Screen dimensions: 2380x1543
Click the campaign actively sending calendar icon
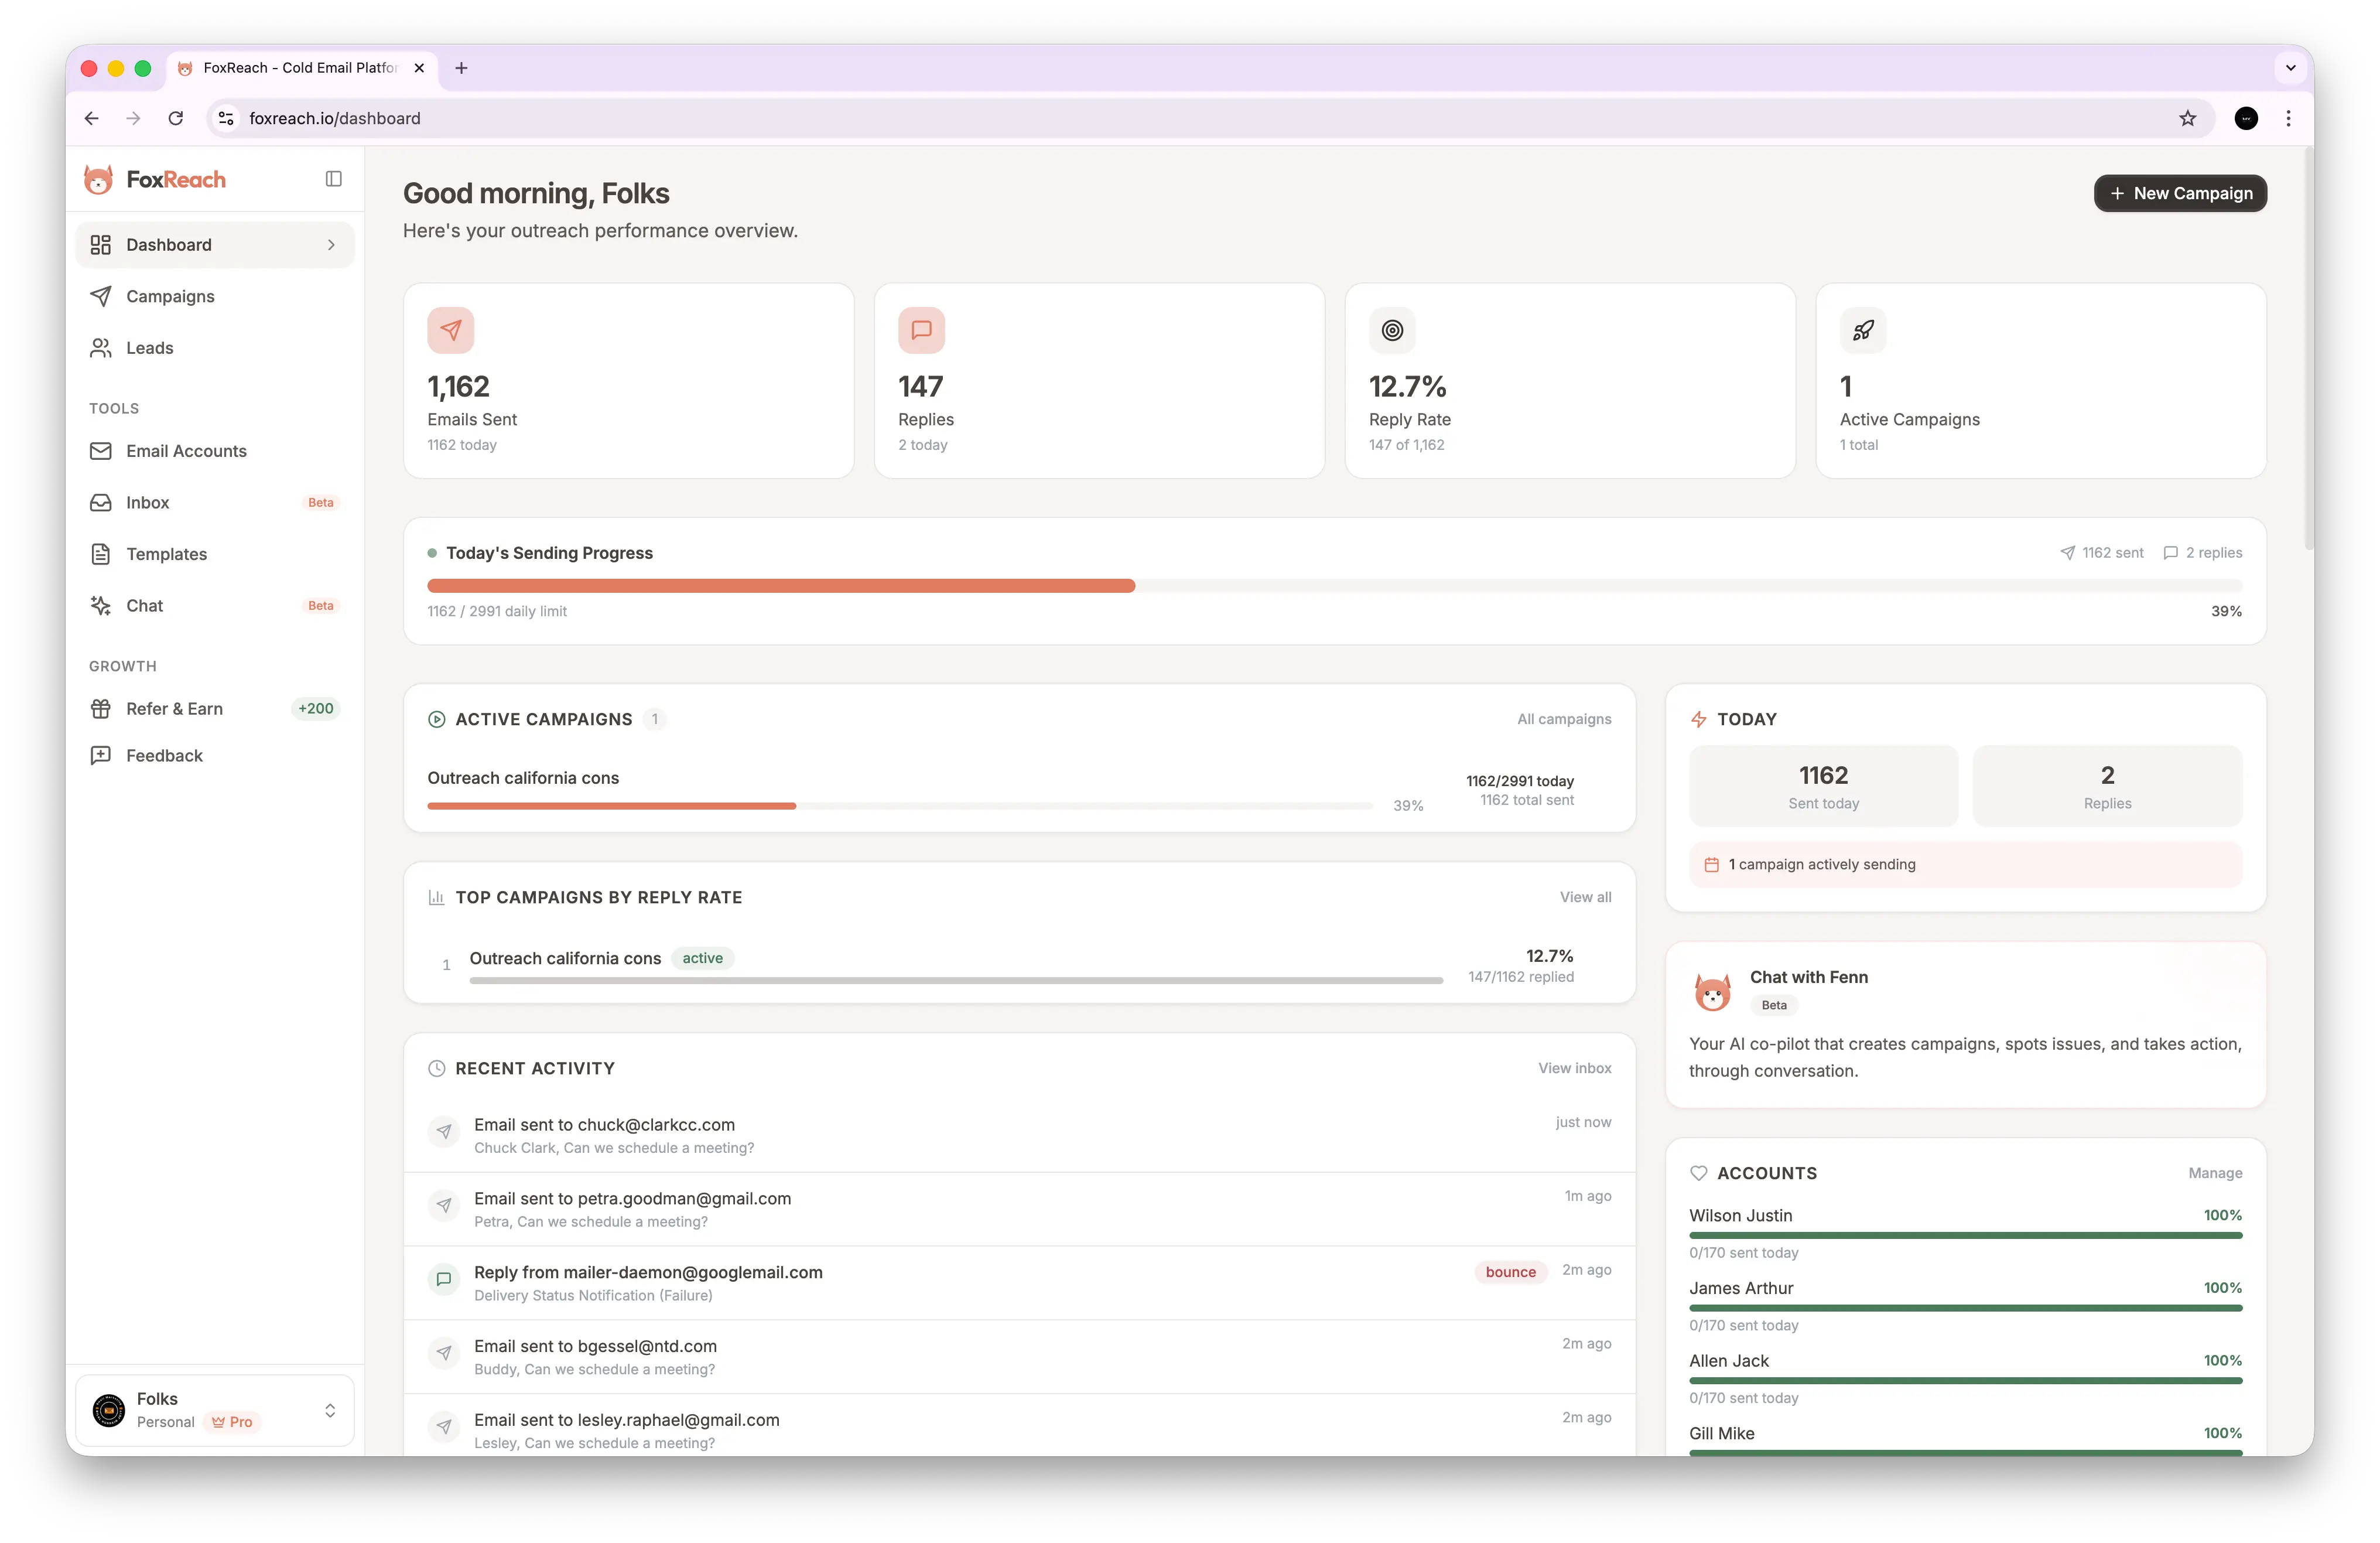1711,864
